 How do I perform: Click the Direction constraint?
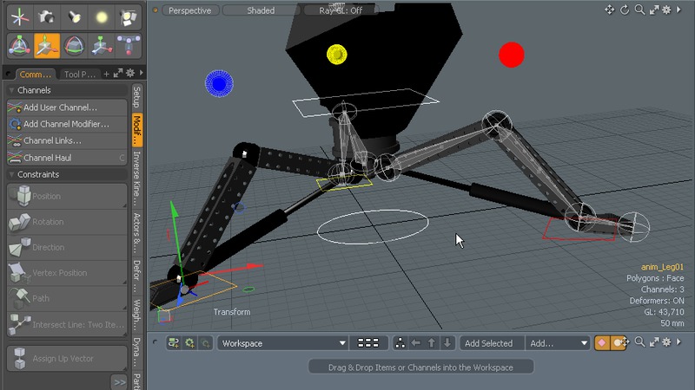pyautogui.click(x=67, y=248)
